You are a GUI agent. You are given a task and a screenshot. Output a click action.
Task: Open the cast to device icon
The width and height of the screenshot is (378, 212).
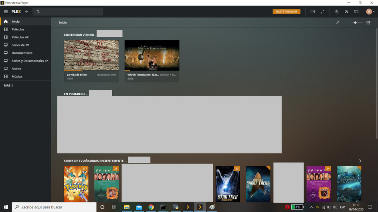click(x=356, y=12)
